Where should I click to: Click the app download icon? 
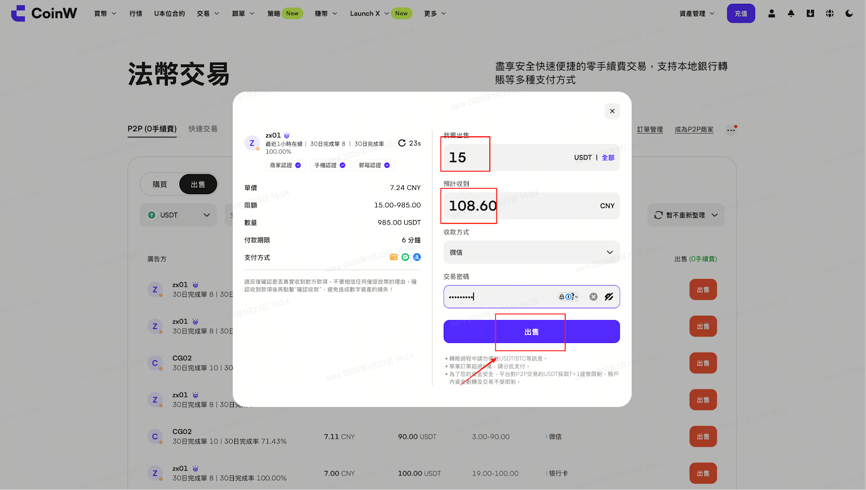[x=810, y=14]
